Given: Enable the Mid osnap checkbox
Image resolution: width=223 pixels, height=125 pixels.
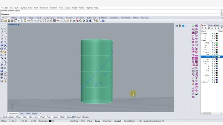Looking at the screenshot, I should click(x=22, y=117).
